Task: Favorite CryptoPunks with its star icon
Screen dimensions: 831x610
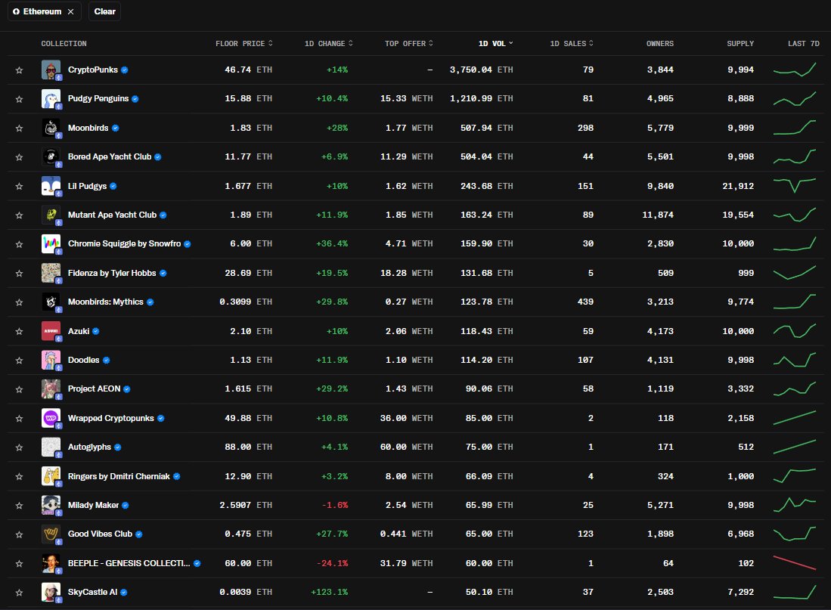Action: [x=19, y=70]
